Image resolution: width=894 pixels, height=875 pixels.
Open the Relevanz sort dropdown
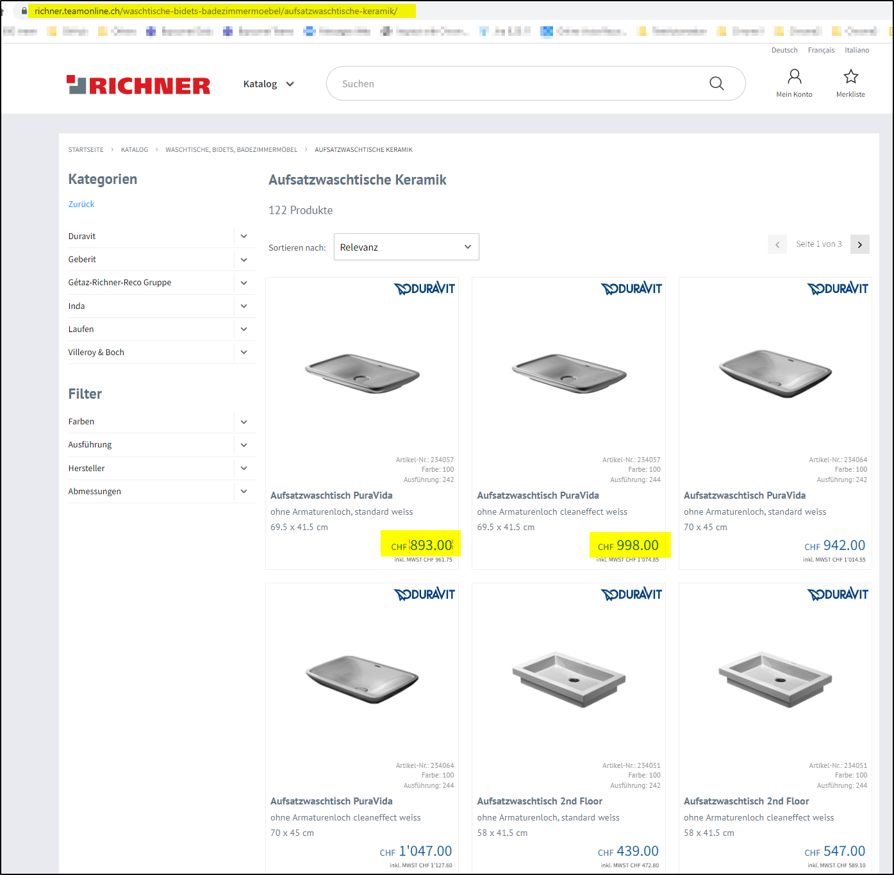406,247
